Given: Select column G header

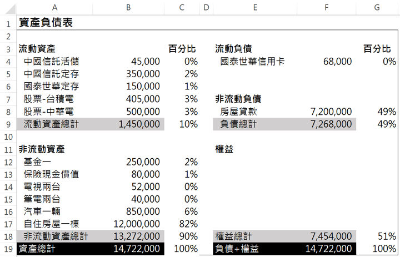Looking at the screenshot, I should pyautogui.click(x=377, y=8).
